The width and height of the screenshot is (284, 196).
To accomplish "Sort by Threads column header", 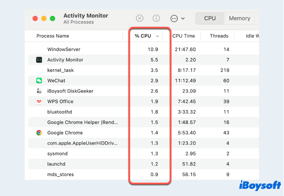I will (219, 36).
